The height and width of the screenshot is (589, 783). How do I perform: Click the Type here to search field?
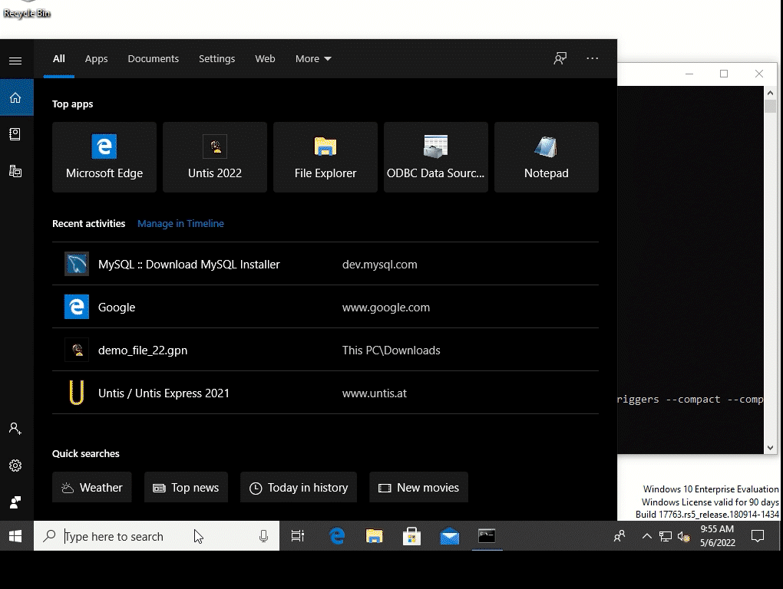coord(154,537)
